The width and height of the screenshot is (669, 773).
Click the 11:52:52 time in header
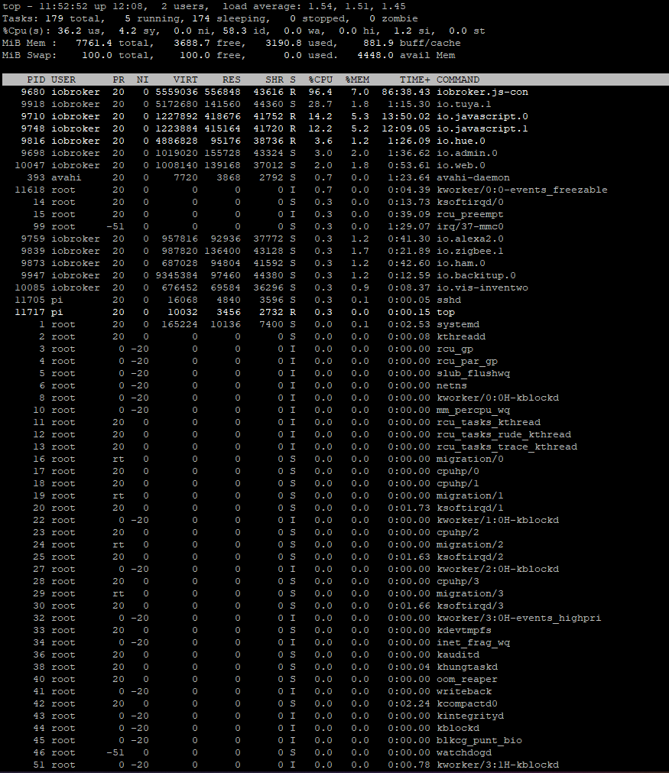click(x=63, y=6)
